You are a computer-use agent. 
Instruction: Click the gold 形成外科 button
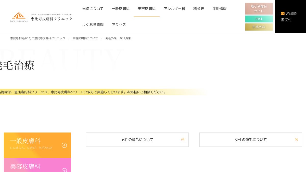coord(259,27)
